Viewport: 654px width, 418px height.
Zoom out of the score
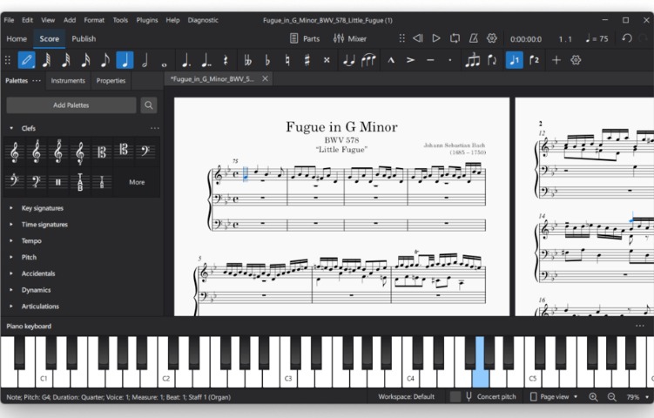click(x=611, y=397)
